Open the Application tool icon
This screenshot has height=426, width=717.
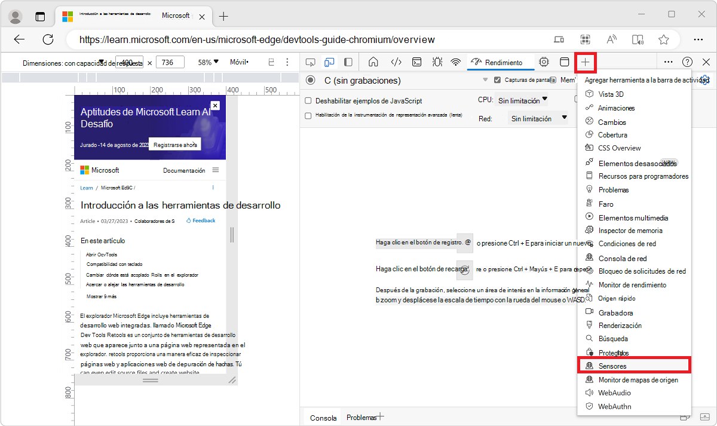click(564, 62)
